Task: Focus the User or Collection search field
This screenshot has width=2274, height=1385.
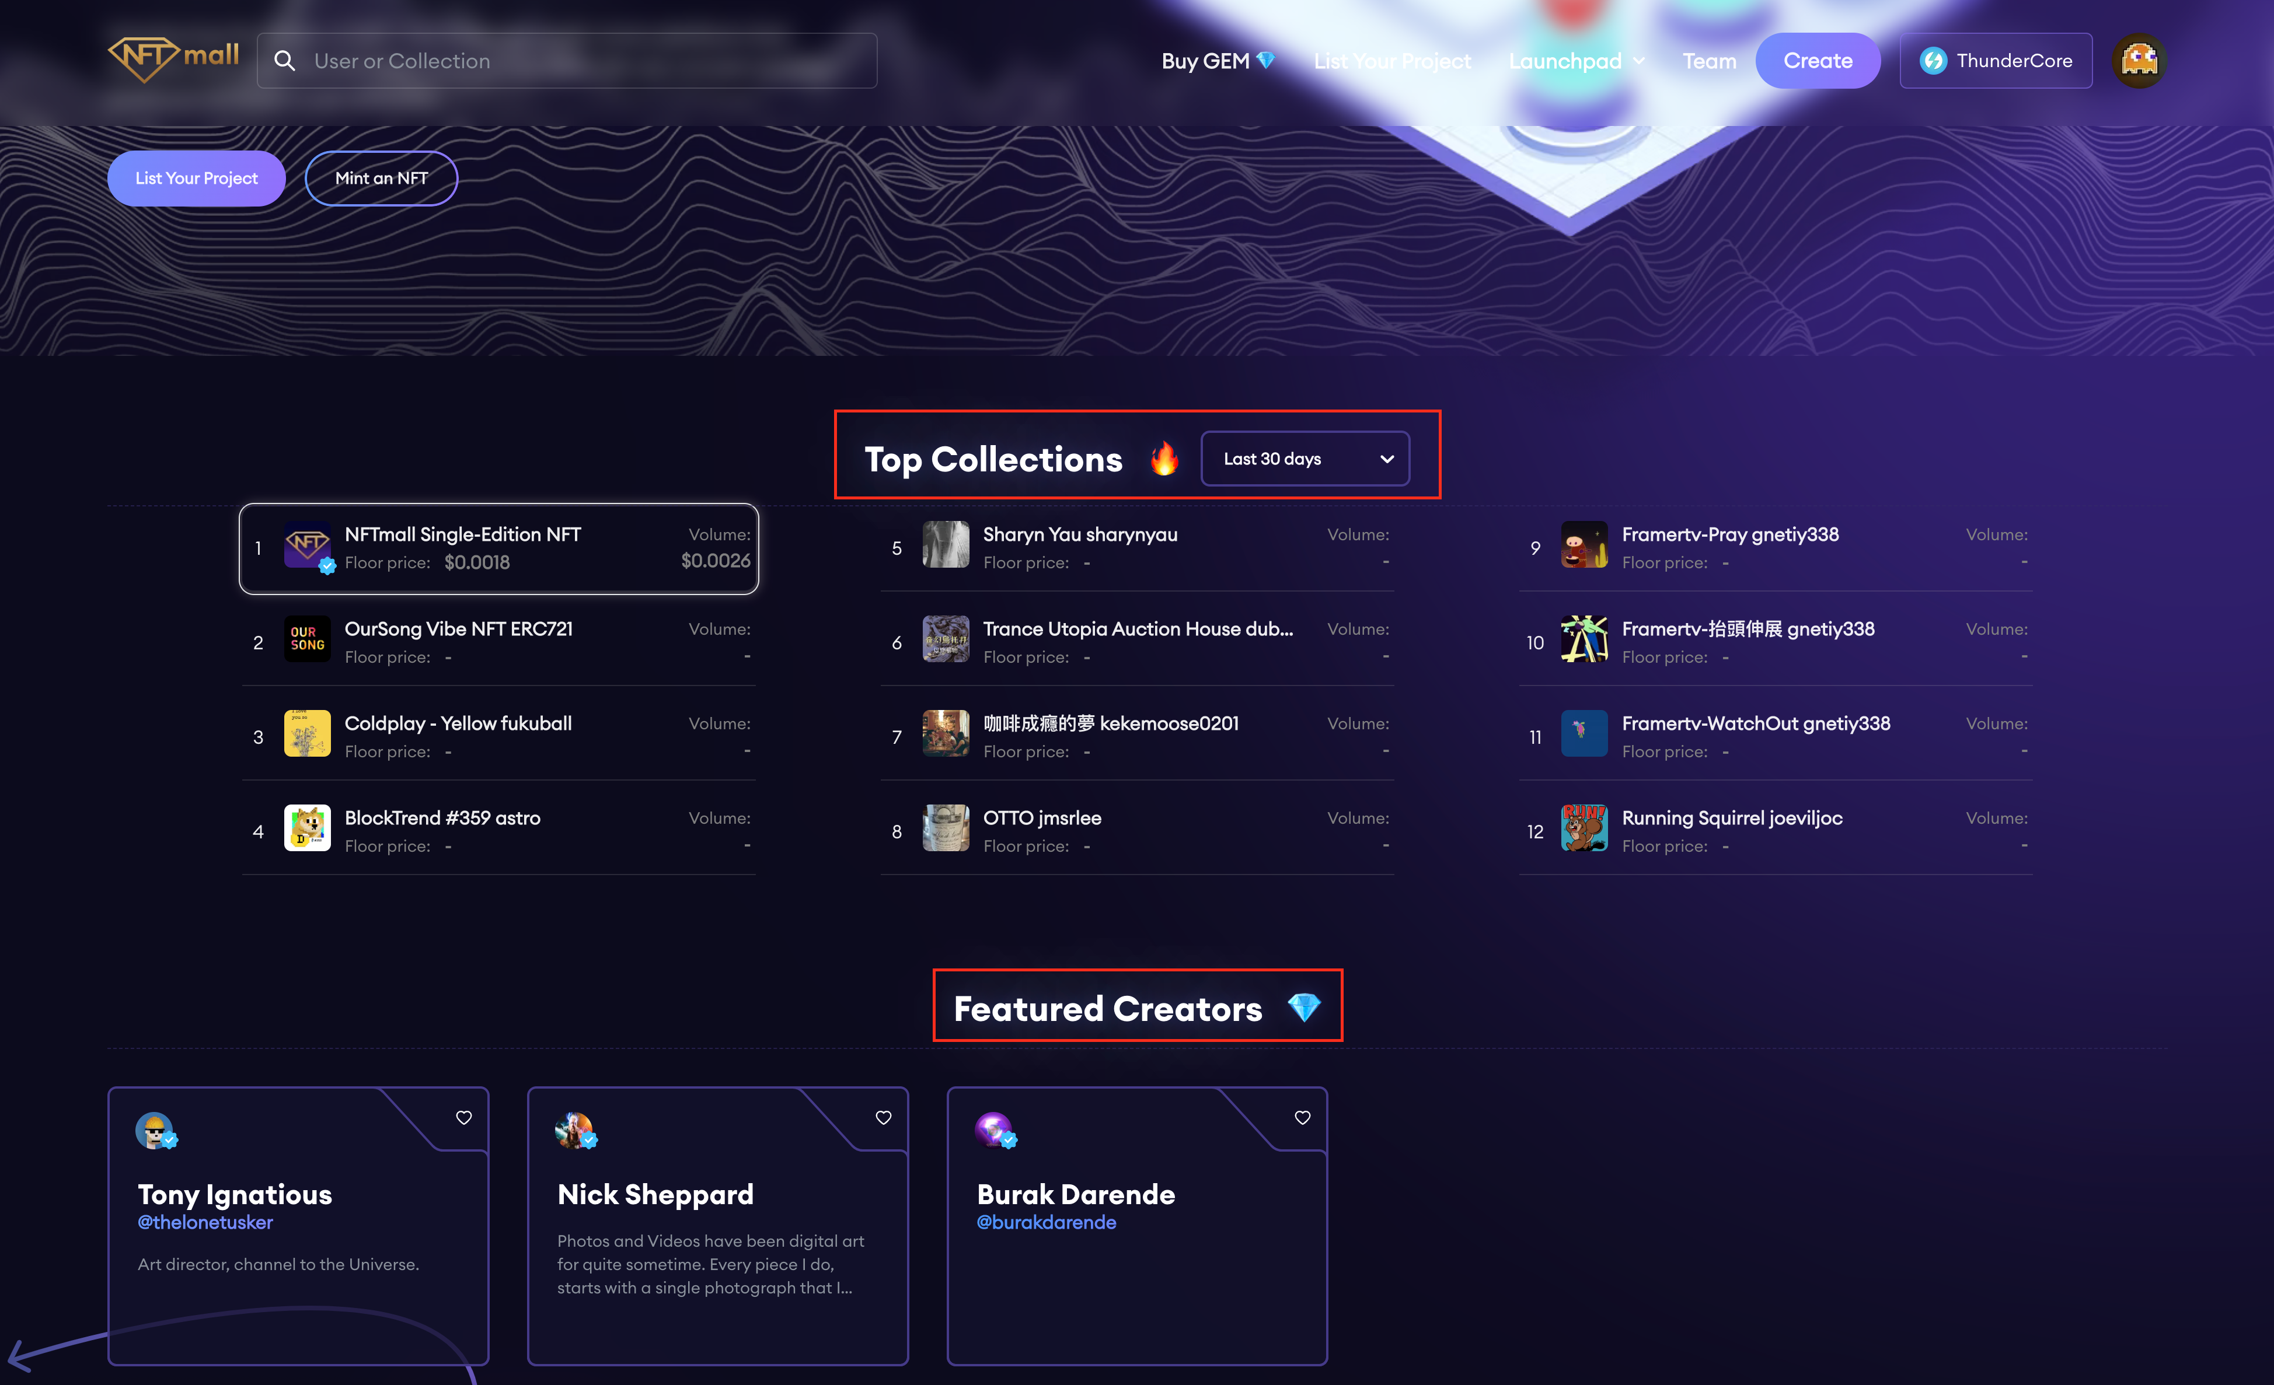Action: [x=567, y=61]
